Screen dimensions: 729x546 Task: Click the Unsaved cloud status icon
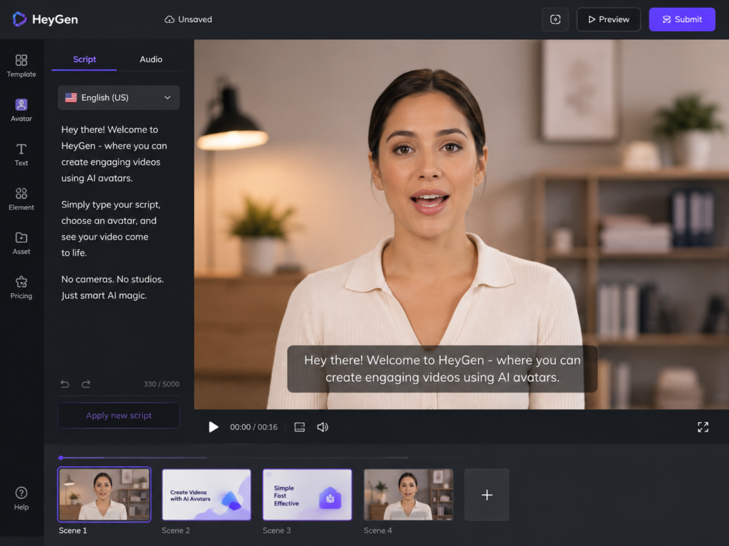tap(169, 19)
